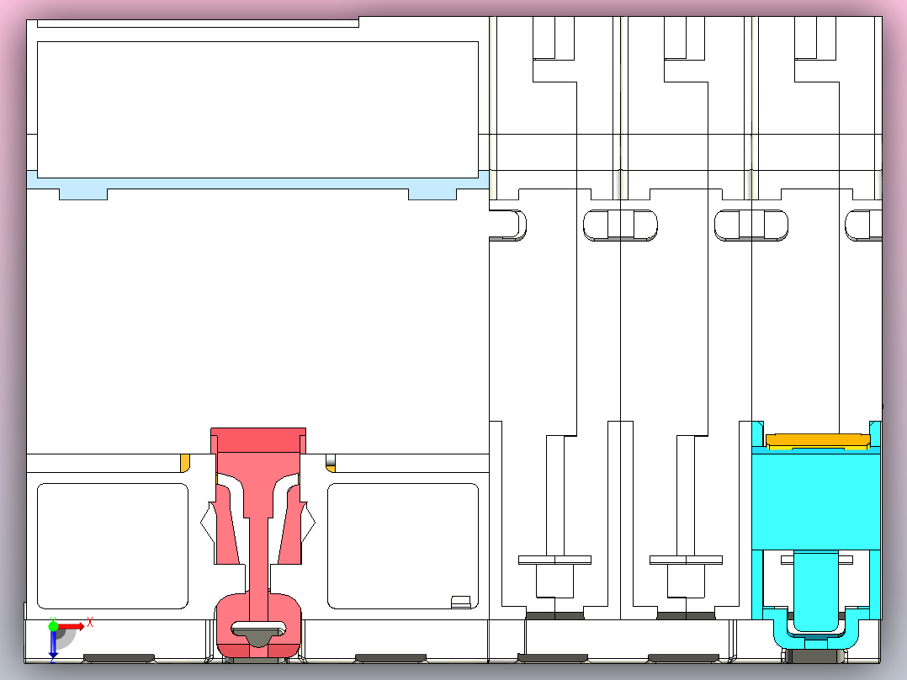
Task: Select the large cyan block component
Action: click(816, 502)
